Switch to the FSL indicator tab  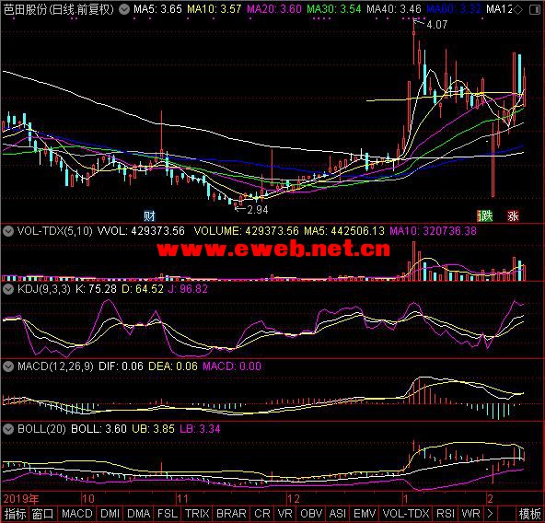point(168,514)
